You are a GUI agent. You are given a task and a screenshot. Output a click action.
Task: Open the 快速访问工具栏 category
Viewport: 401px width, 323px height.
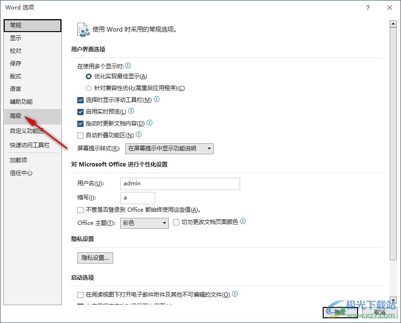(x=33, y=145)
